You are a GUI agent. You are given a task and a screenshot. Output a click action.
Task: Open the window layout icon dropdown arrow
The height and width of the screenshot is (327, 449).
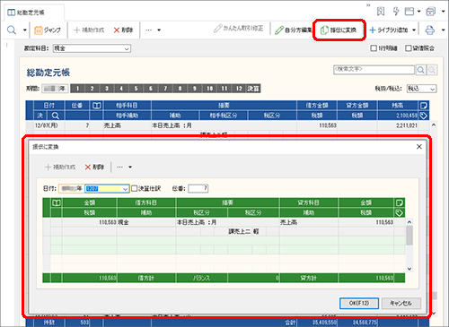tap(419, 12)
